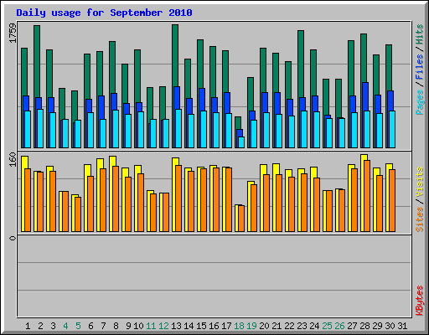Image resolution: width=429 pixels, height=335 pixels.
Task: Click day label "28" on the x-axis
Action: 364,326
